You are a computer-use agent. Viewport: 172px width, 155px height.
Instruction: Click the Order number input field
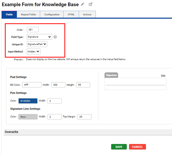(x=33, y=30)
